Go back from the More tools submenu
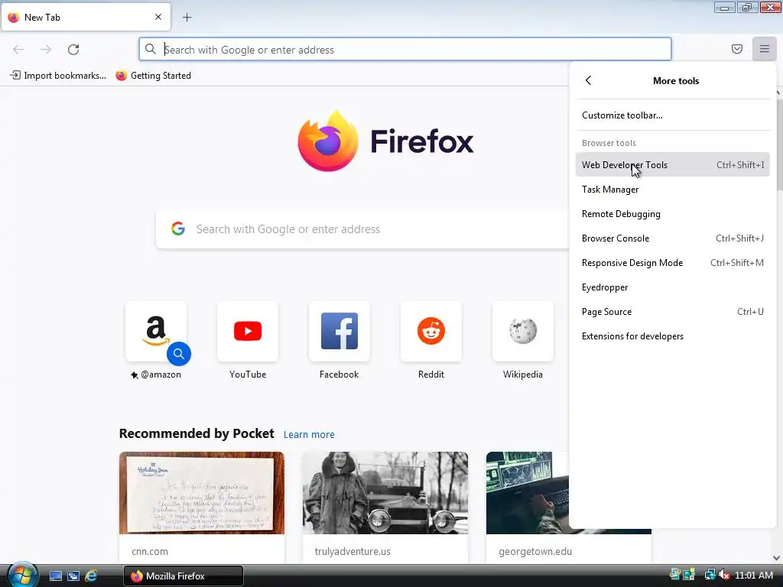The image size is (783, 587). (x=588, y=80)
